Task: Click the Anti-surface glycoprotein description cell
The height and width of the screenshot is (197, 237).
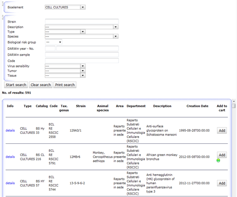Action: (161, 131)
